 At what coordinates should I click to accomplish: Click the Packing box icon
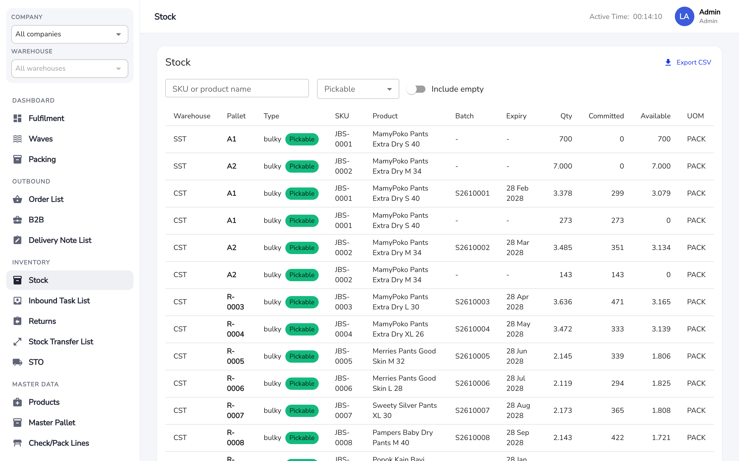[17, 159]
